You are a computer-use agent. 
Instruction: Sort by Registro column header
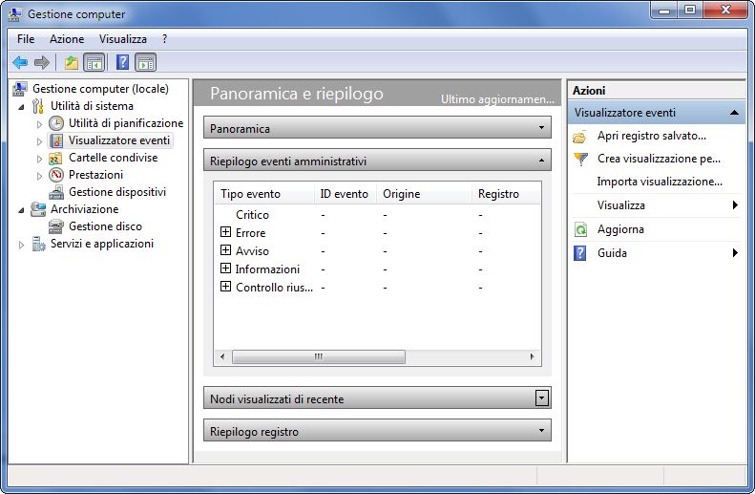[506, 194]
